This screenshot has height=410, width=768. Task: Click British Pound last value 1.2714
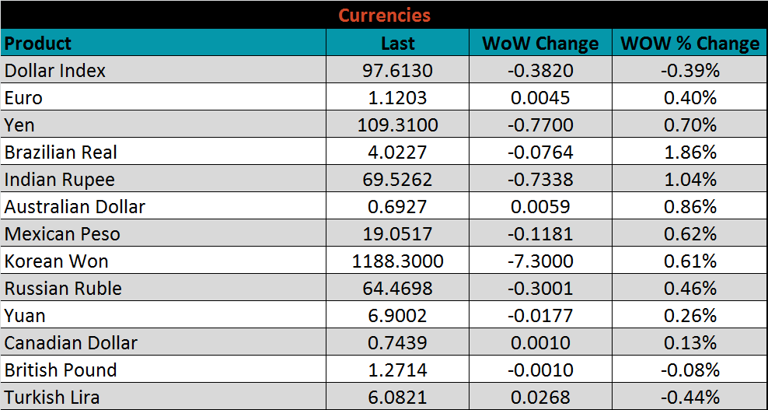pos(397,370)
